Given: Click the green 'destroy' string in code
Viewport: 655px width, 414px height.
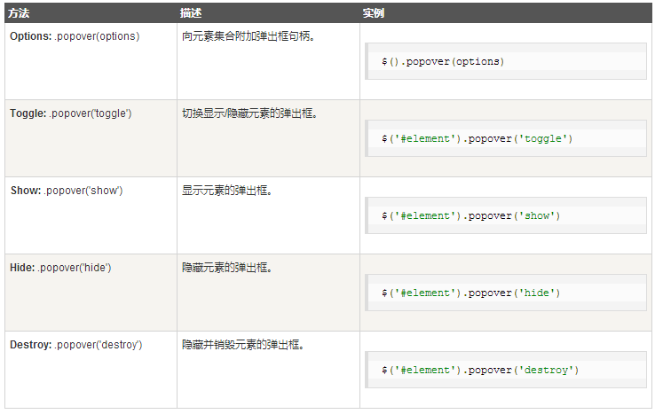Looking at the screenshot, I should coord(546,371).
